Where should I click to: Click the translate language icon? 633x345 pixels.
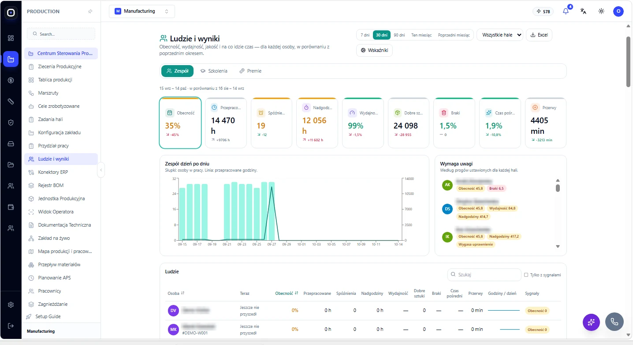(x=584, y=11)
